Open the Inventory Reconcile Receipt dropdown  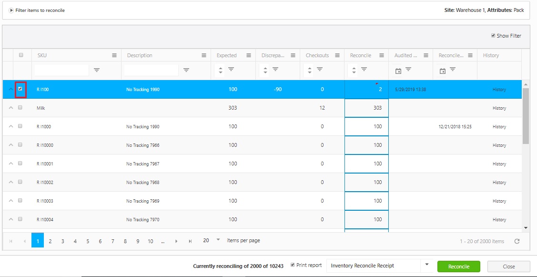click(427, 265)
